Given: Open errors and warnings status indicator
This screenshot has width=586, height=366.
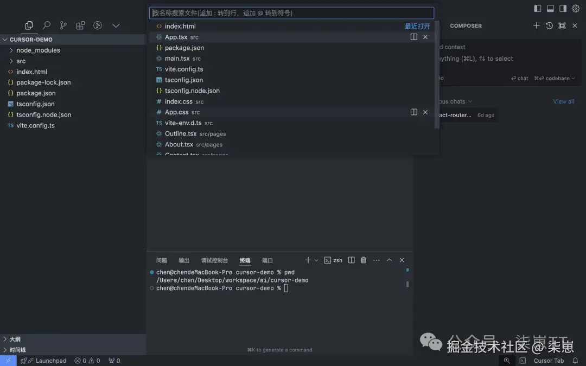Looking at the screenshot, I should (87, 361).
